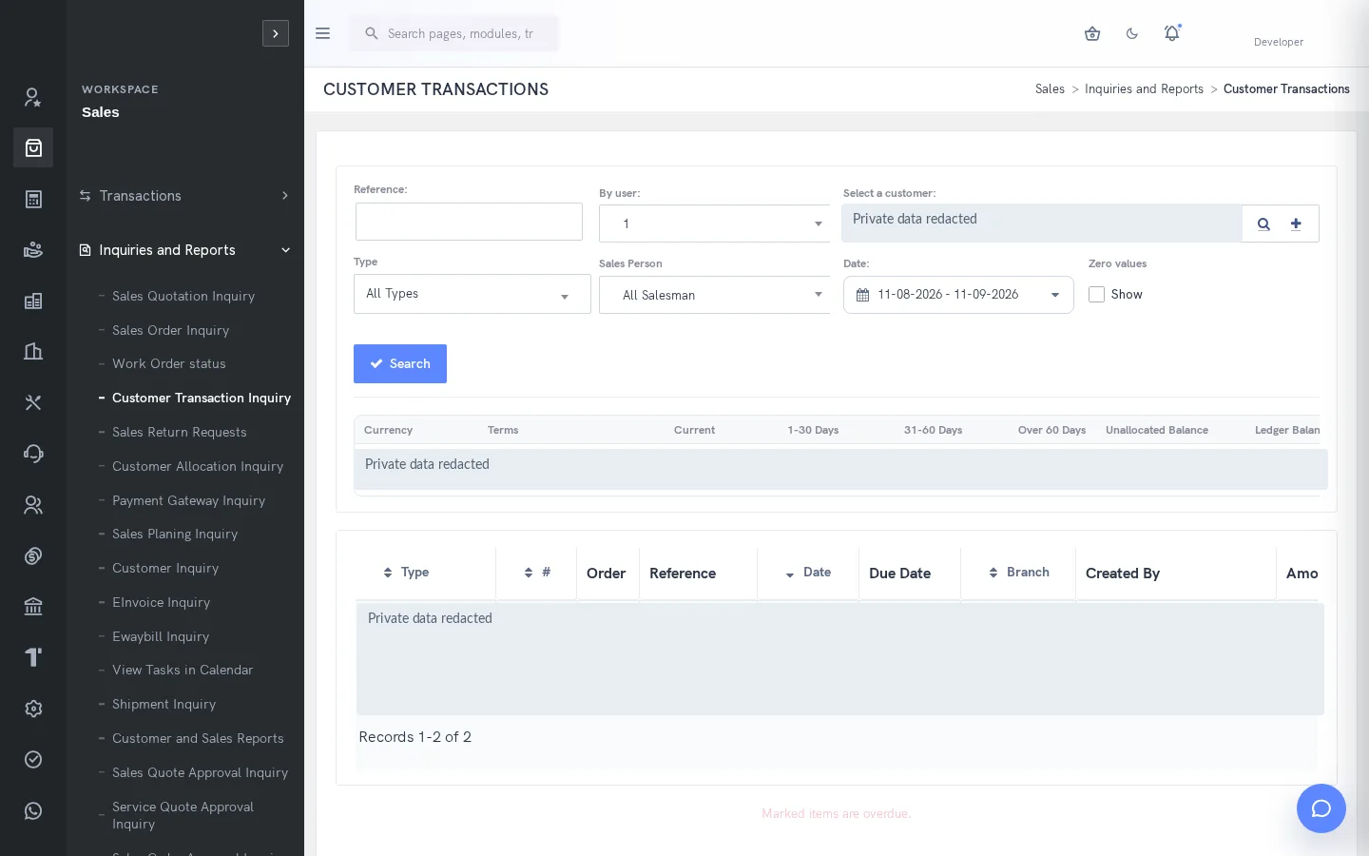Open the All Types dropdown

click(472, 294)
